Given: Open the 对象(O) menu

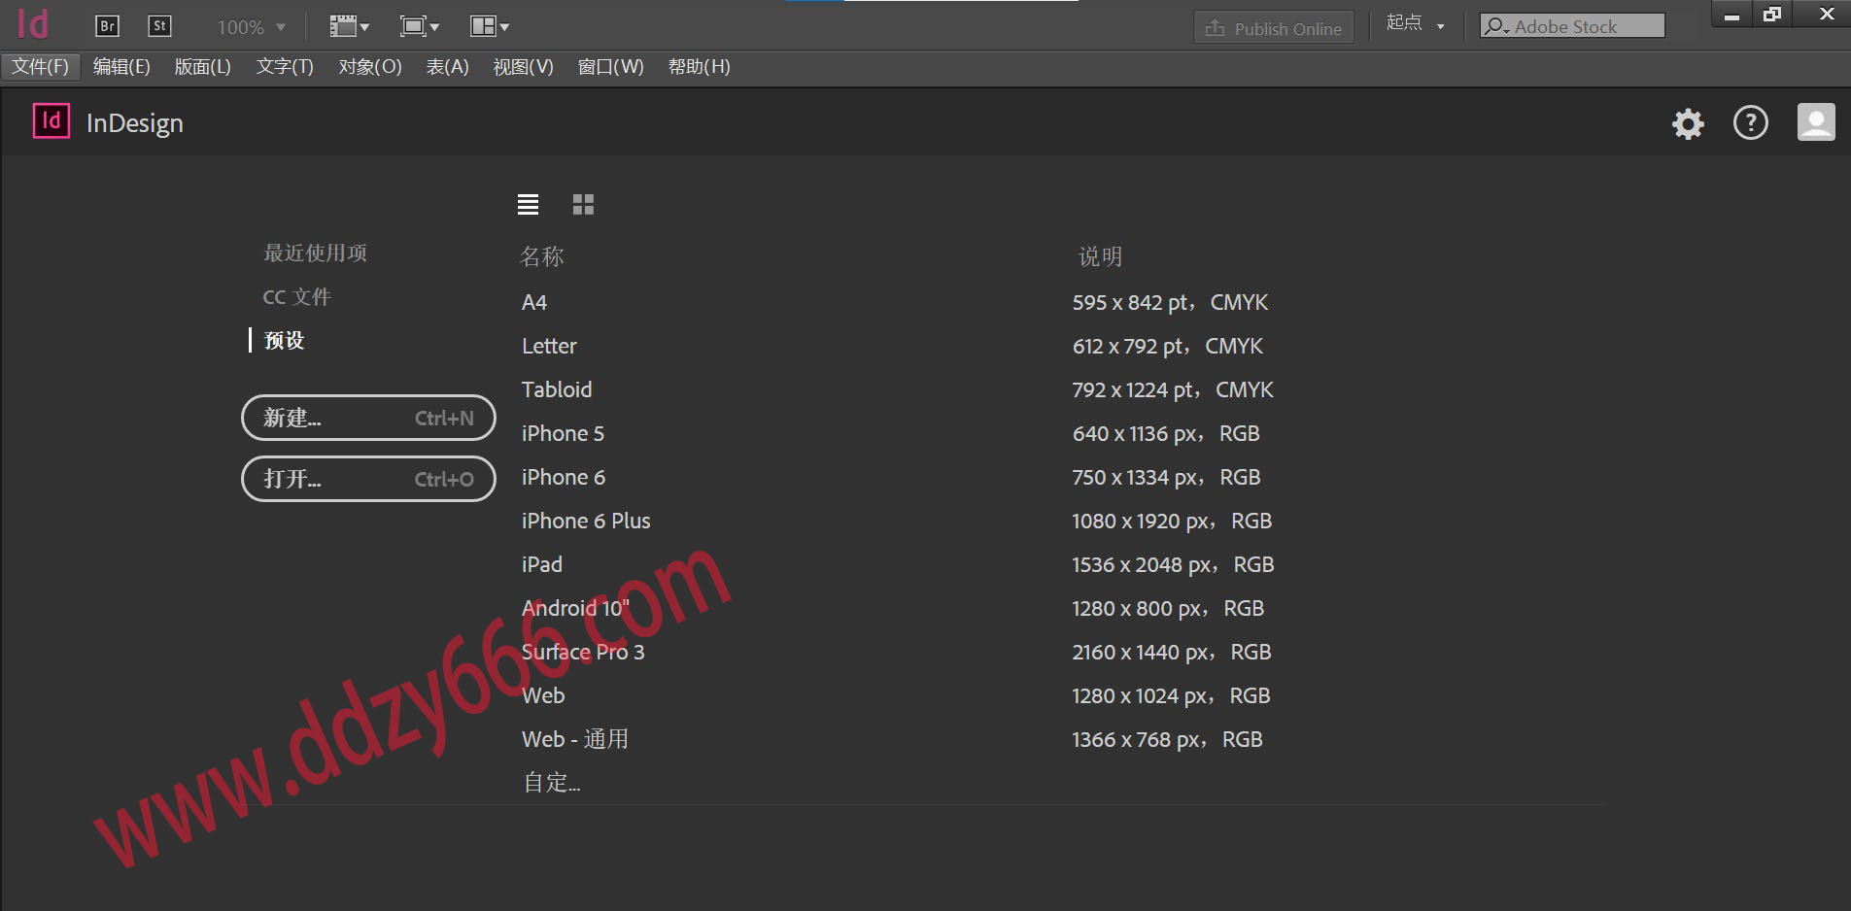Looking at the screenshot, I should coord(370,66).
